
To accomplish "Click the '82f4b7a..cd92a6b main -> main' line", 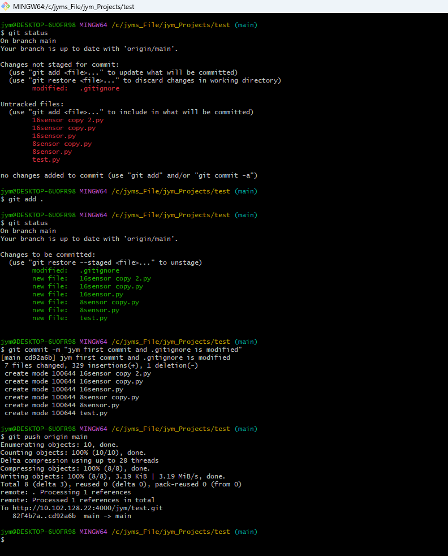I will pos(72,516).
